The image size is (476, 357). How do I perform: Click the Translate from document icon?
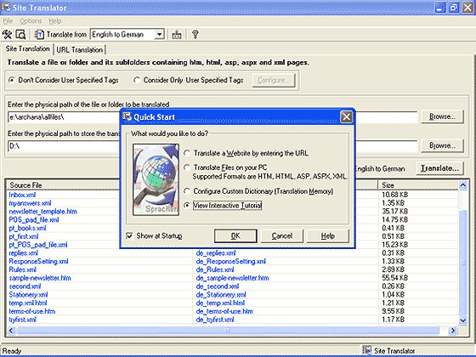(39, 35)
